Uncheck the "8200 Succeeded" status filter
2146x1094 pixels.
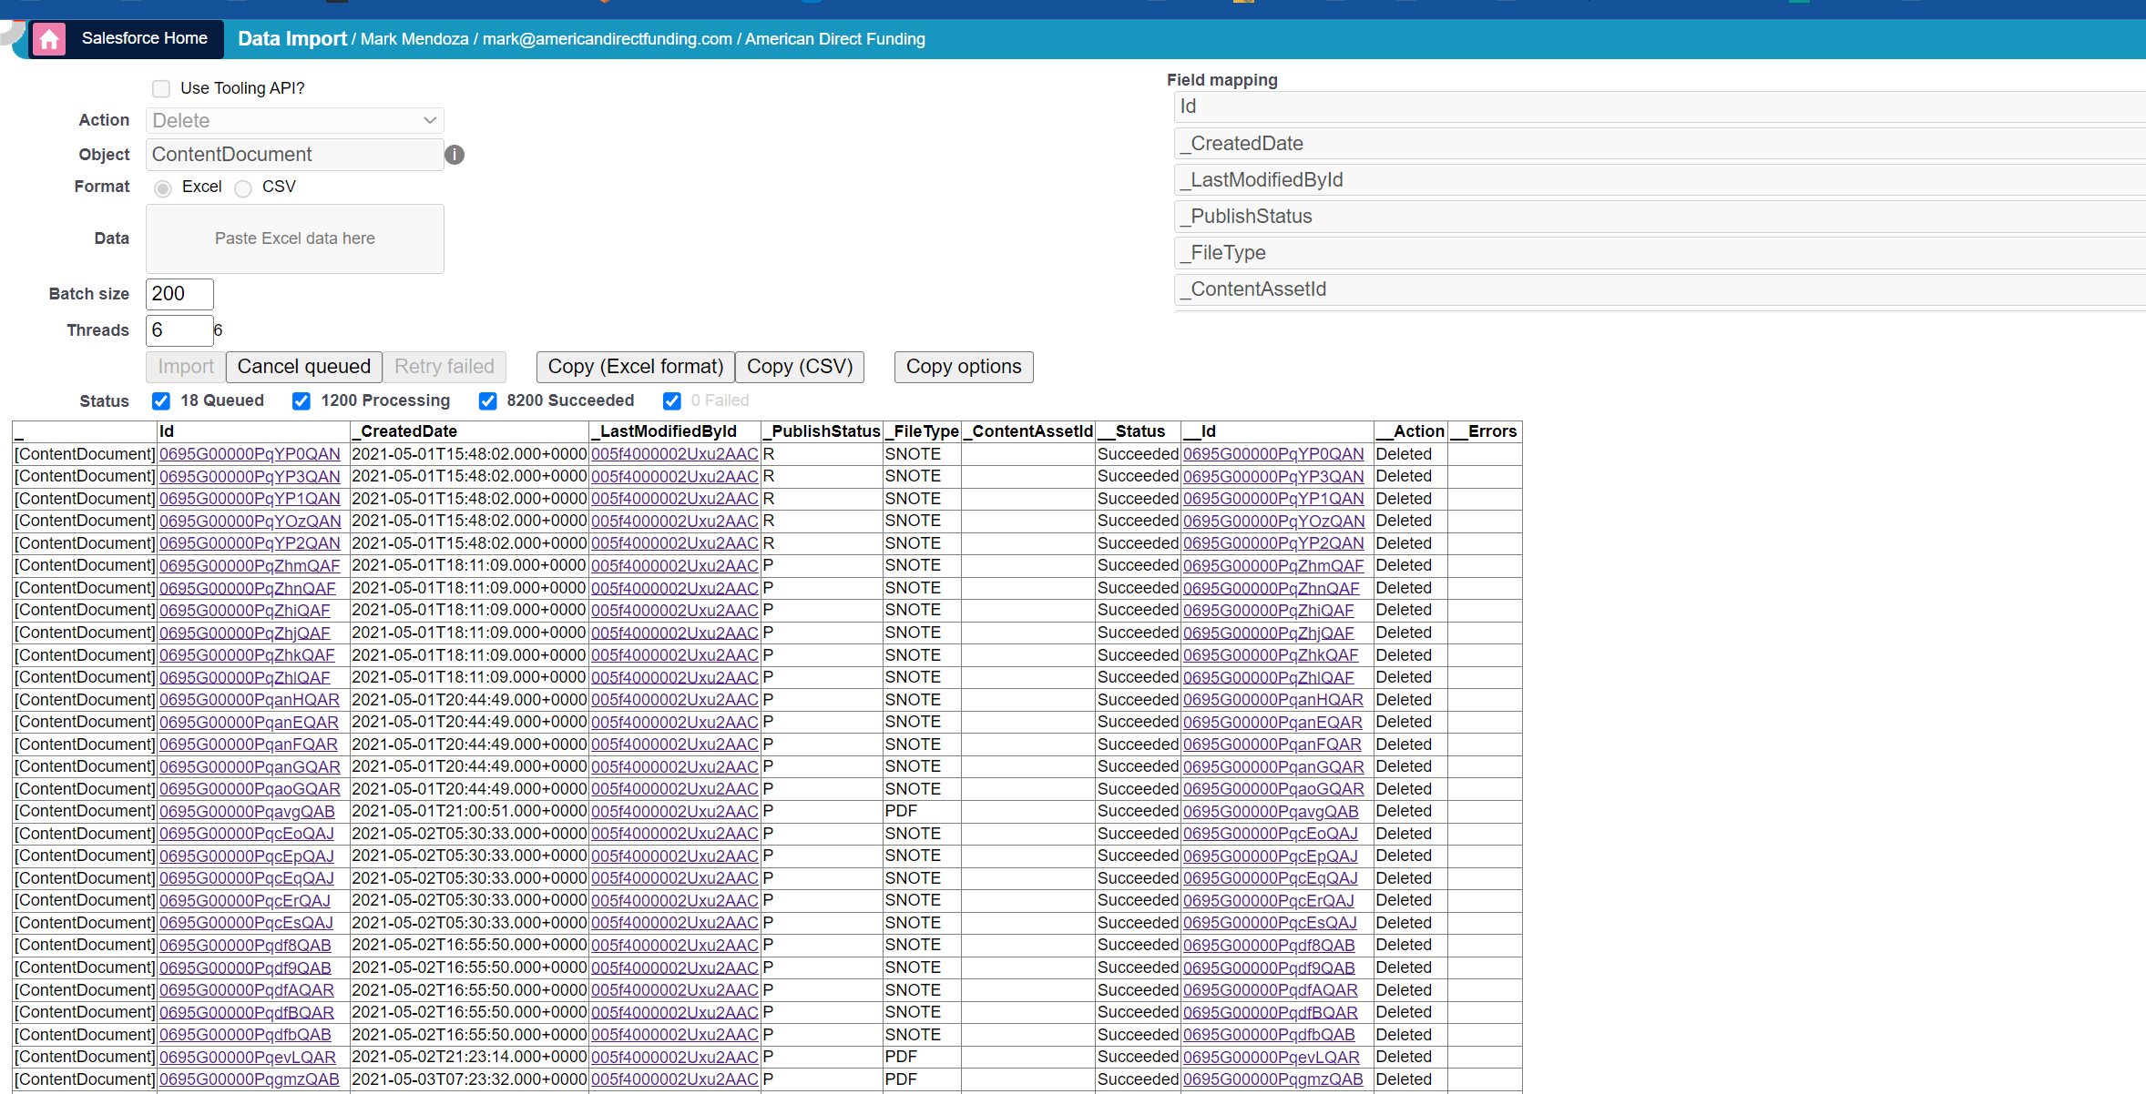tap(488, 400)
